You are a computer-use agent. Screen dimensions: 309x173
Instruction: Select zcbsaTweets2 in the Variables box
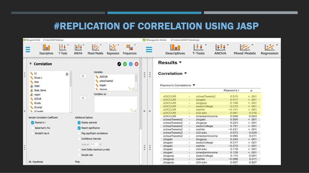coord(106,81)
